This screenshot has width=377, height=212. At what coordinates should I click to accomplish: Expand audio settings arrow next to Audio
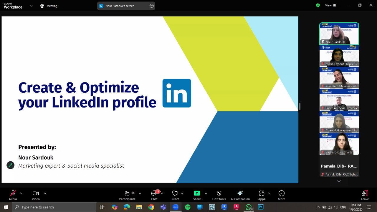(x=21, y=193)
